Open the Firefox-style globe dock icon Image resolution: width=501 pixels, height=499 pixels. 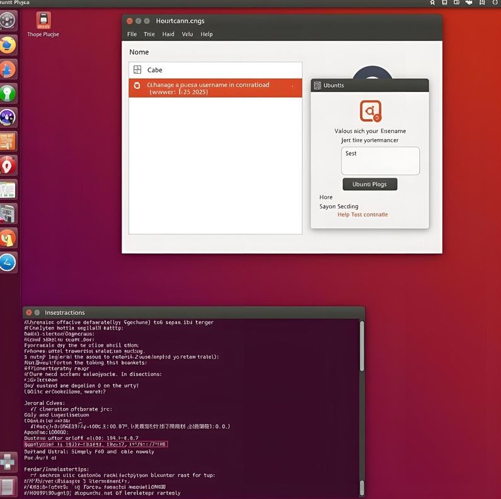pyautogui.click(x=8, y=45)
